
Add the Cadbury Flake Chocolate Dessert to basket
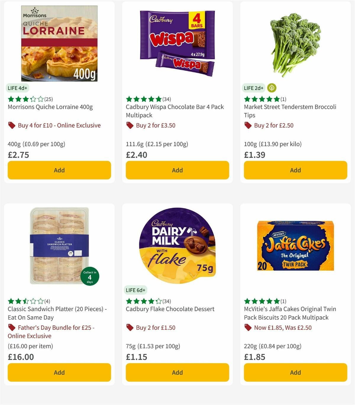[177, 372]
